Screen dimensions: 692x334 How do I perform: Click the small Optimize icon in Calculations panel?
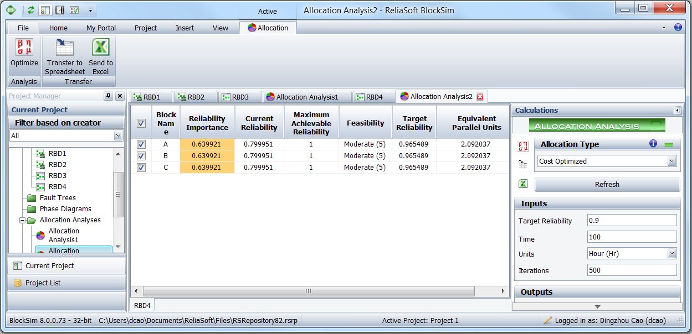(523, 147)
